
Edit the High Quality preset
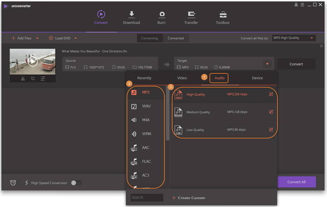271,94
